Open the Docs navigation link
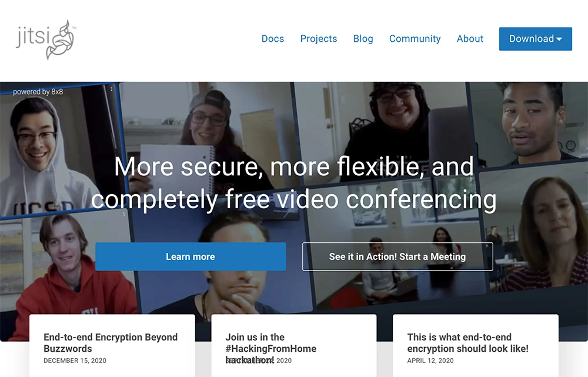 coord(273,39)
